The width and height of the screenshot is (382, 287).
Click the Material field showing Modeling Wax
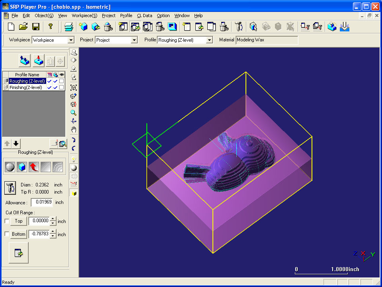[x=267, y=40]
